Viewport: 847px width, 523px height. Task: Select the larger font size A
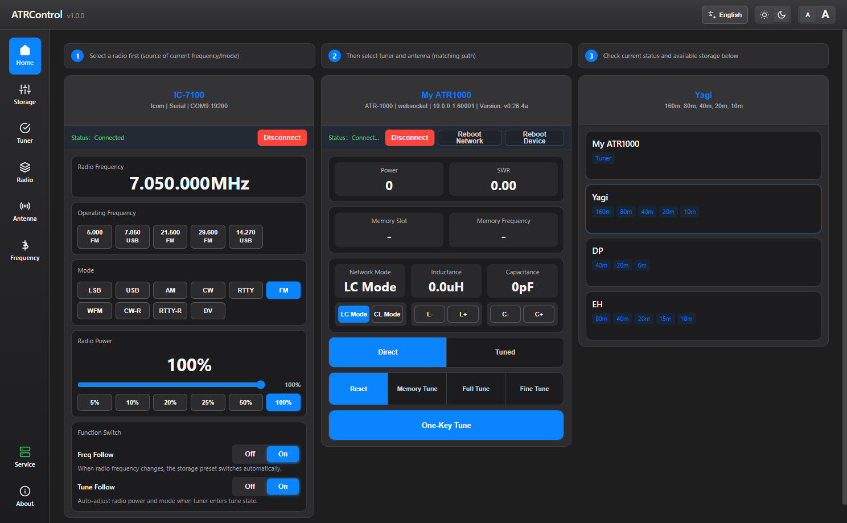tap(825, 15)
